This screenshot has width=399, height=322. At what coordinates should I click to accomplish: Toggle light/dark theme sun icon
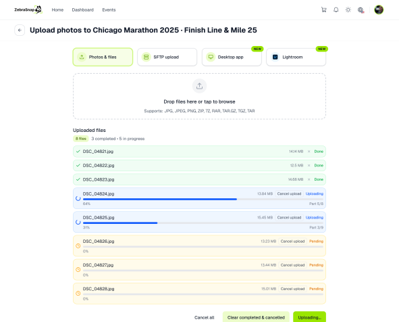pyautogui.click(x=348, y=9)
